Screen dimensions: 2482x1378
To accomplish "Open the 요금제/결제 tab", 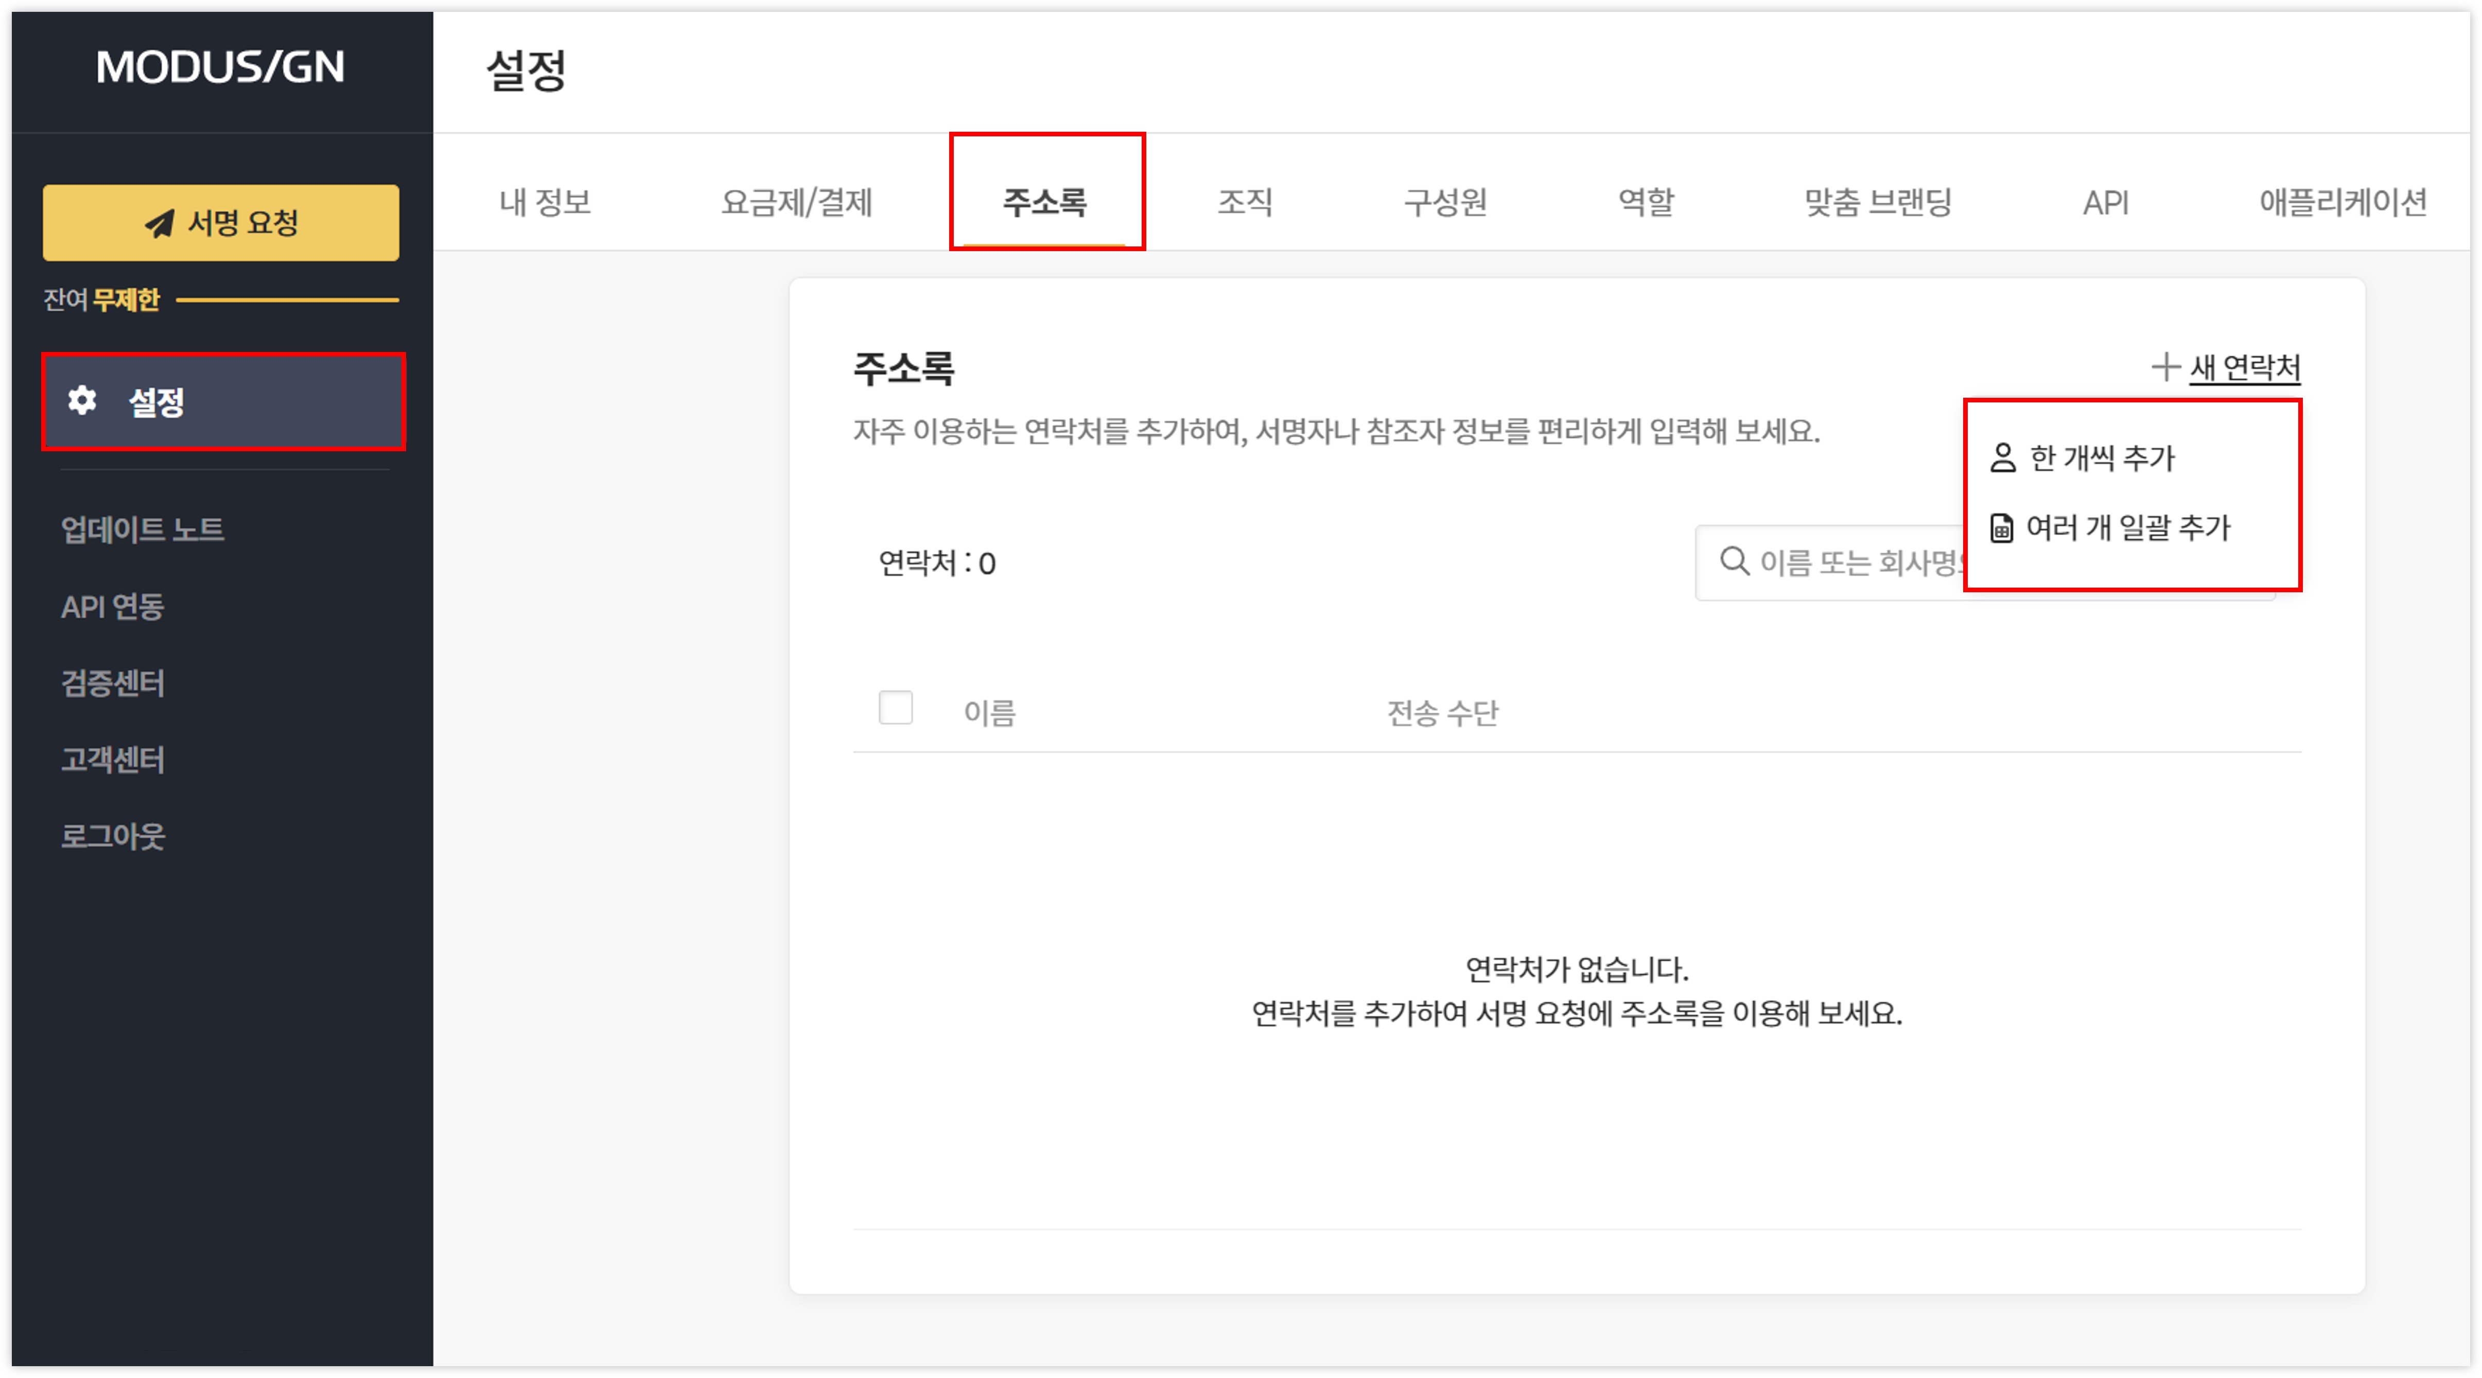I will click(x=796, y=202).
